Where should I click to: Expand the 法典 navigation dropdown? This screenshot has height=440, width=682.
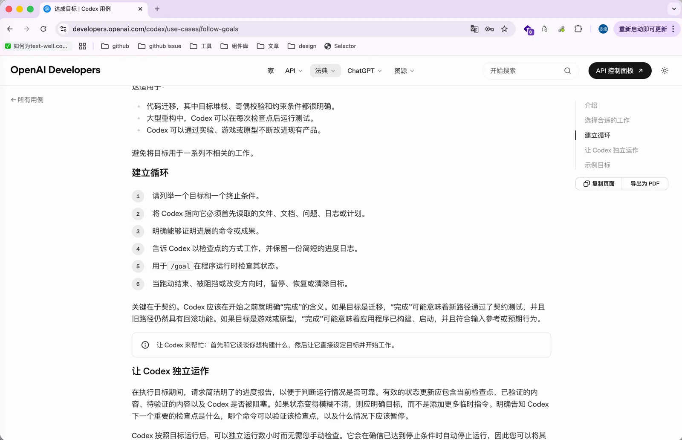(325, 71)
